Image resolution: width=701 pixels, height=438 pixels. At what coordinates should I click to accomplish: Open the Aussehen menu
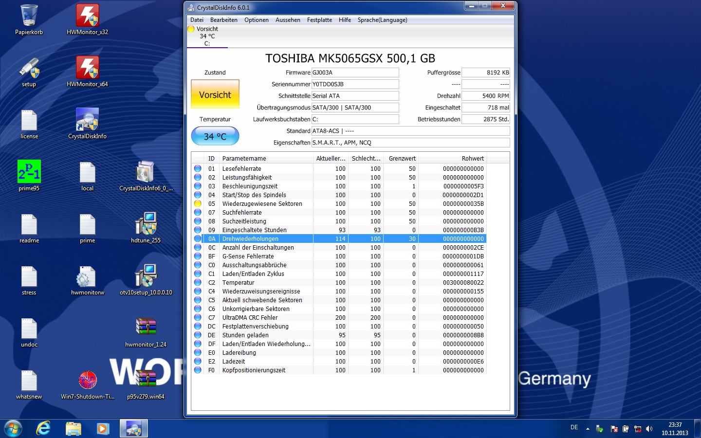coord(288,20)
